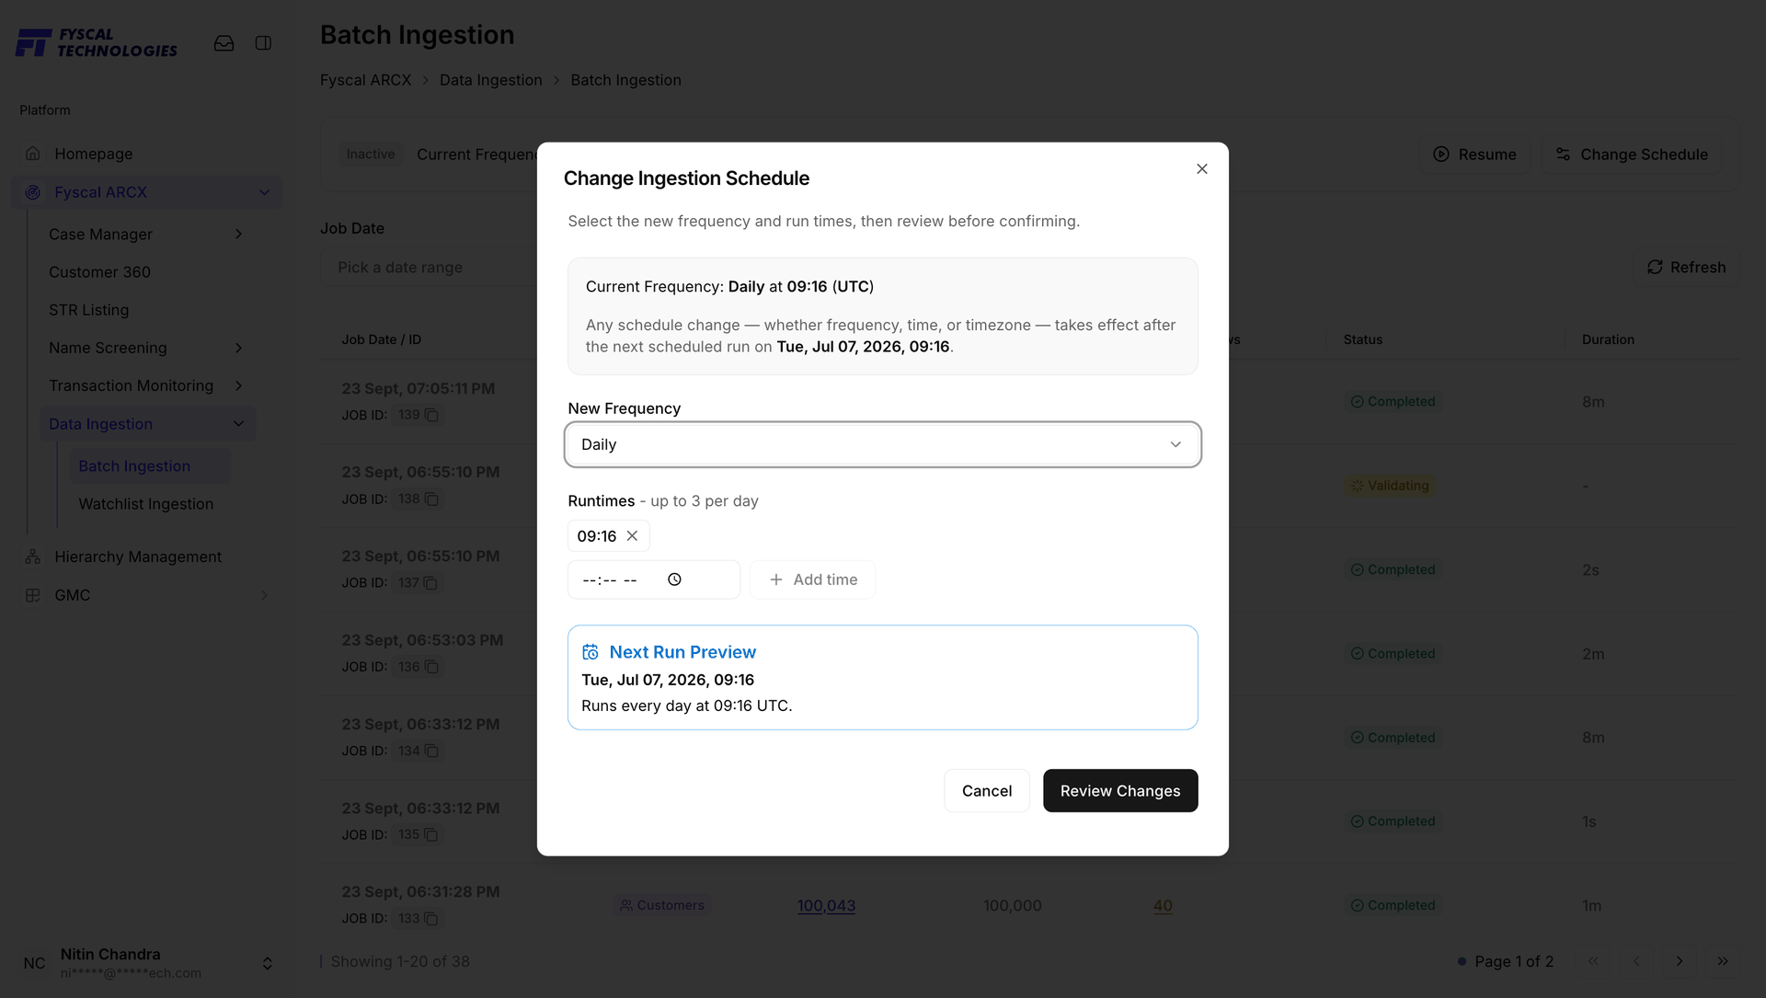Click the Completed badge for job 139

(x=1393, y=402)
